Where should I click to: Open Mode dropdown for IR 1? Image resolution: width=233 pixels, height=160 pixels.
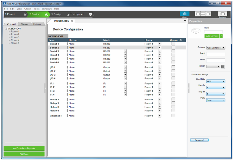125,83
